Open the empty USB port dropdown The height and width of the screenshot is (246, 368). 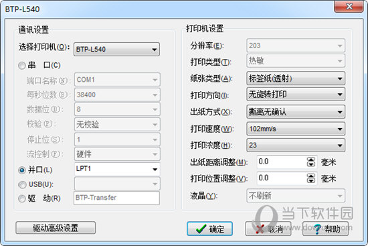(117, 184)
